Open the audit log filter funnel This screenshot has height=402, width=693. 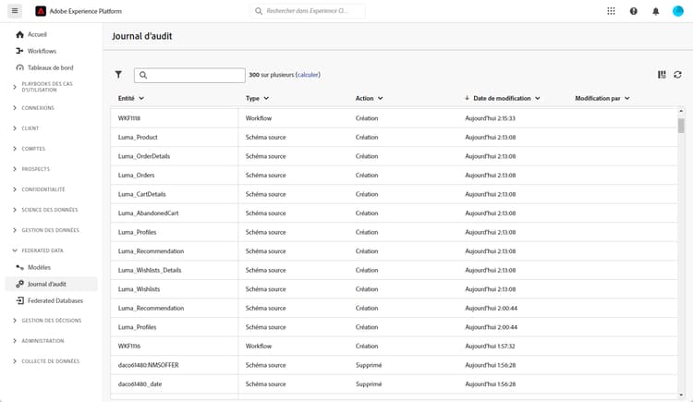pos(118,75)
